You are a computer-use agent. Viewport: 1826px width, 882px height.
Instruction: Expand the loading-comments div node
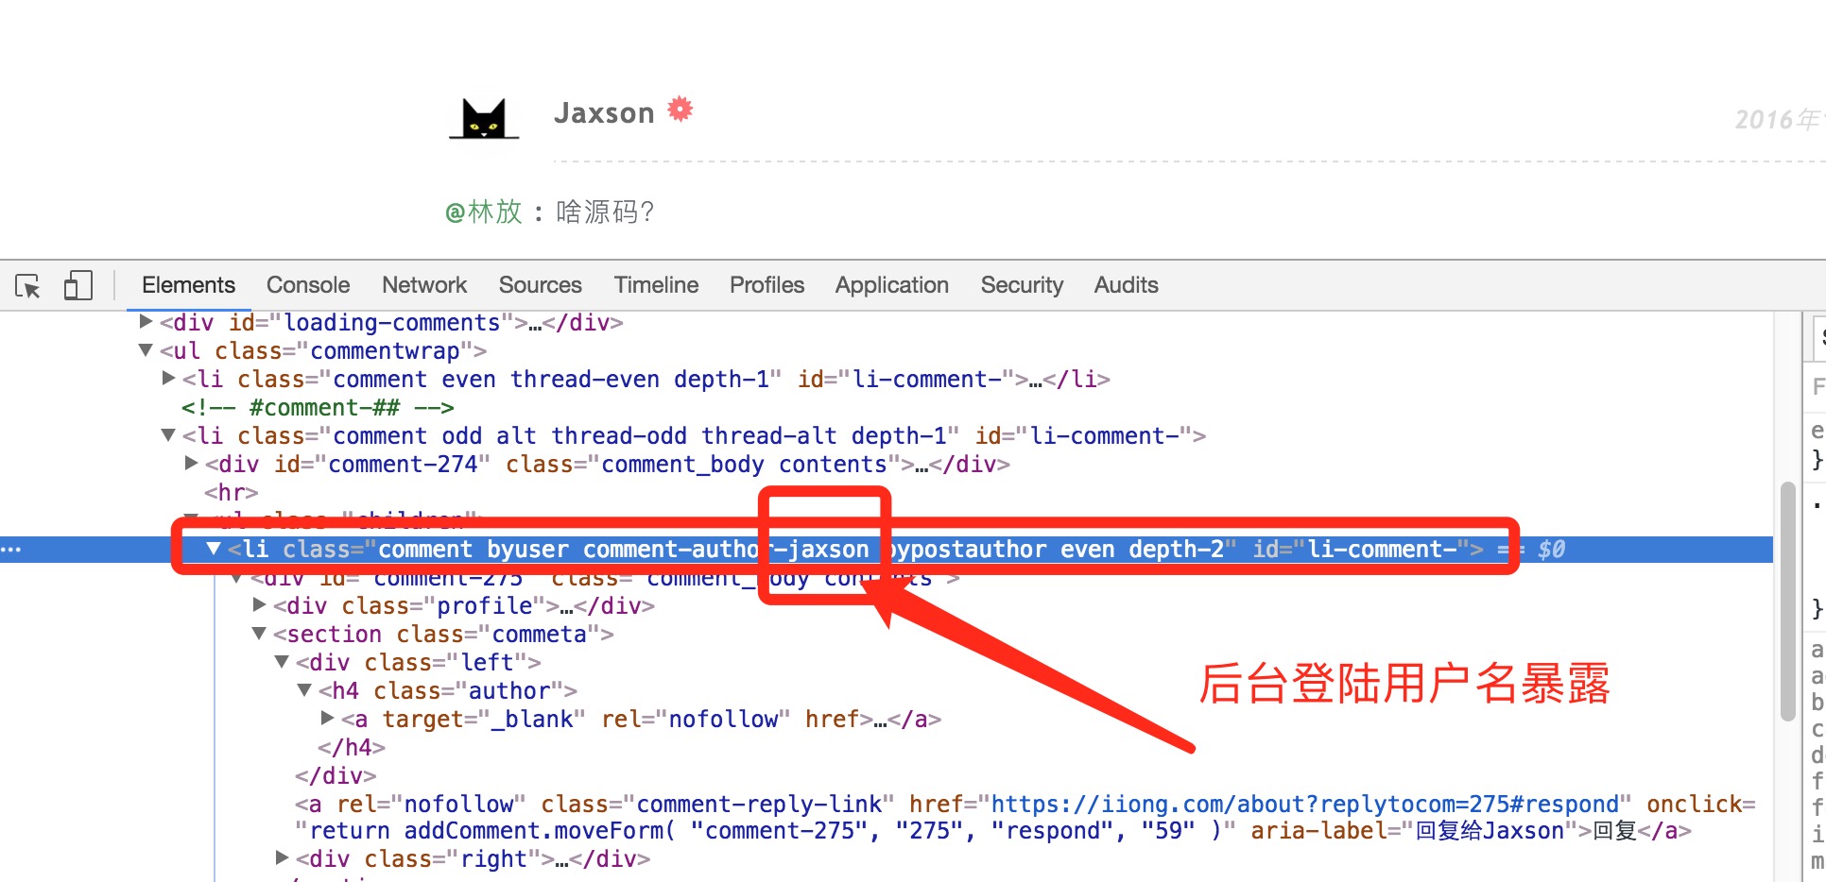146,322
